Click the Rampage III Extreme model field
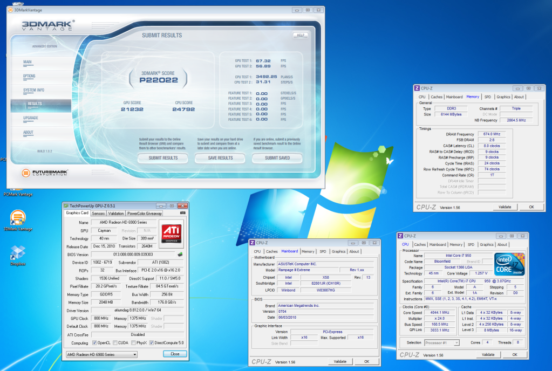 pos(308,270)
